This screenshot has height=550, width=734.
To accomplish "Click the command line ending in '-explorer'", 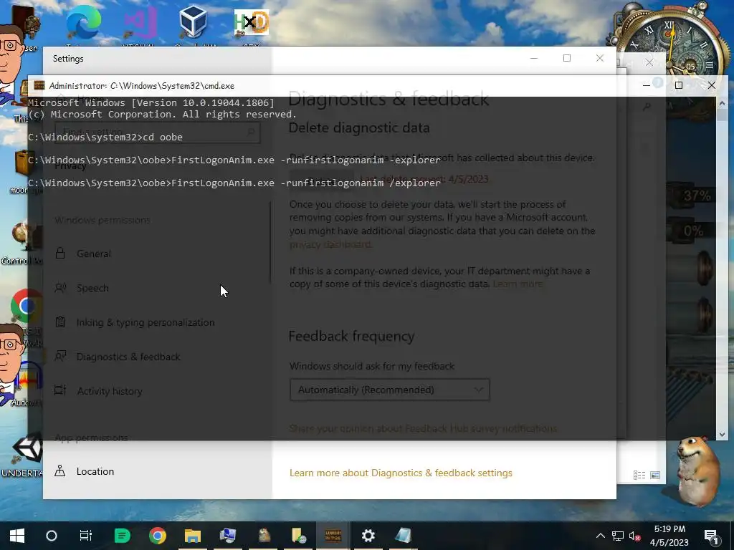I will tap(234, 160).
